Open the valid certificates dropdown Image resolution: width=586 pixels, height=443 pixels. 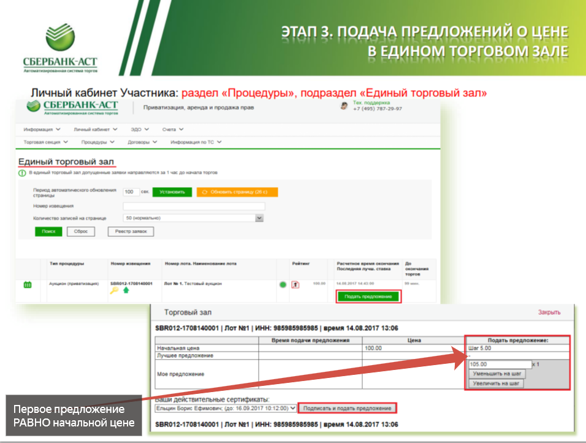coord(226,408)
